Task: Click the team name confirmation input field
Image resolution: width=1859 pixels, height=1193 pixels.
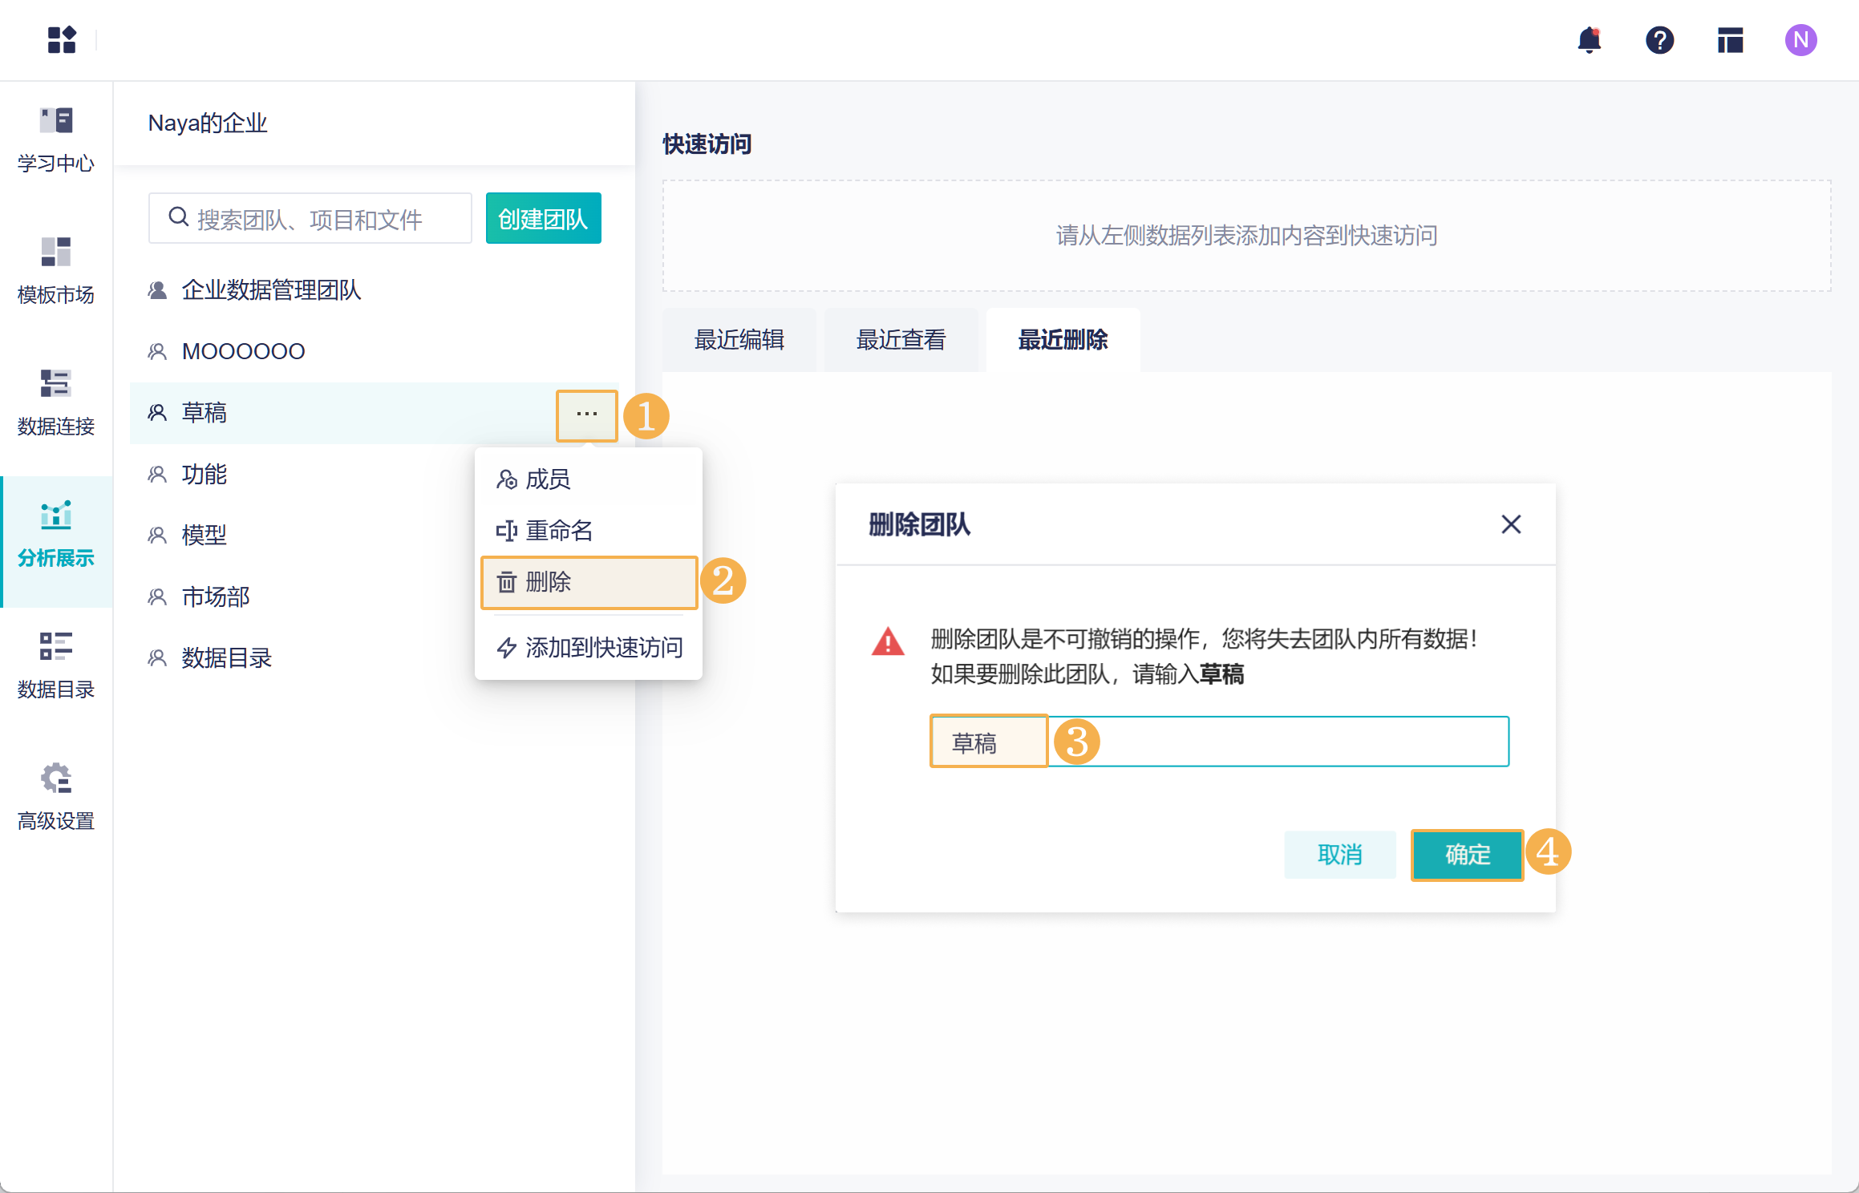Action: 1283,742
